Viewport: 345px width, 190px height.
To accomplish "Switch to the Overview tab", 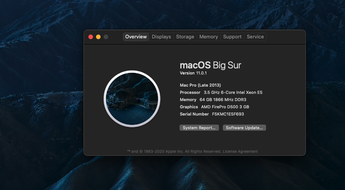I will pos(136,37).
